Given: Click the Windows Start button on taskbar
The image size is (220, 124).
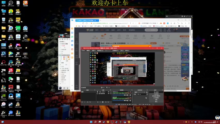Looking at the screenshot, I should pyautogui.click(x=91, y=122).
